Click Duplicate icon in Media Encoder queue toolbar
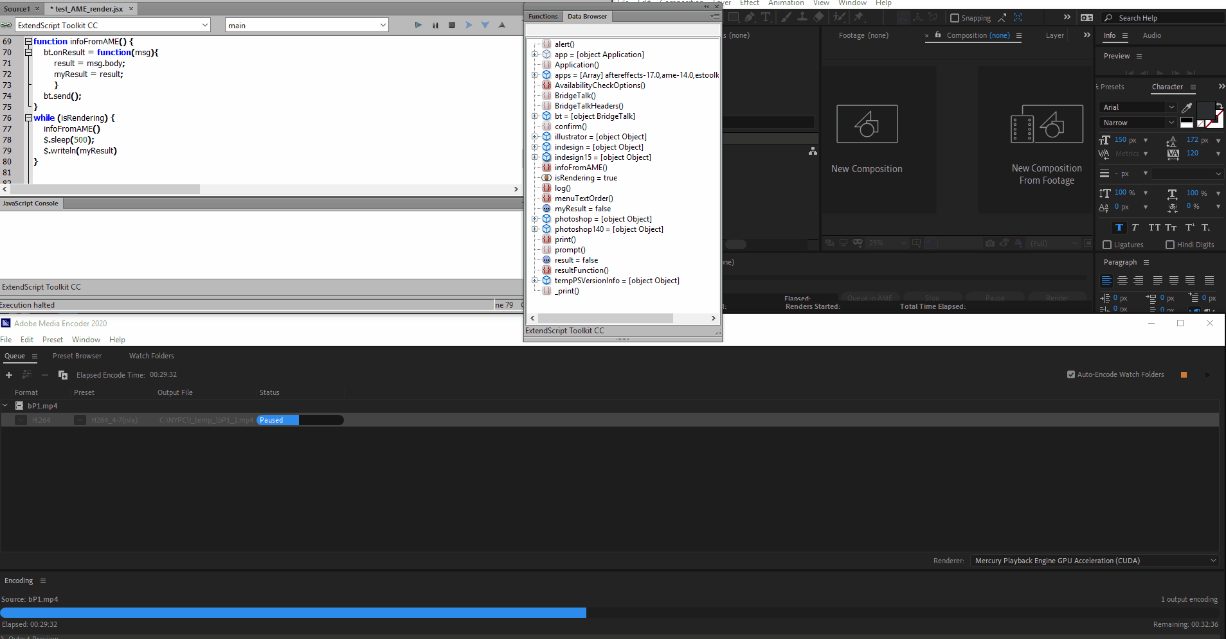Screen dimensions: 1226x639 point(63,375)
